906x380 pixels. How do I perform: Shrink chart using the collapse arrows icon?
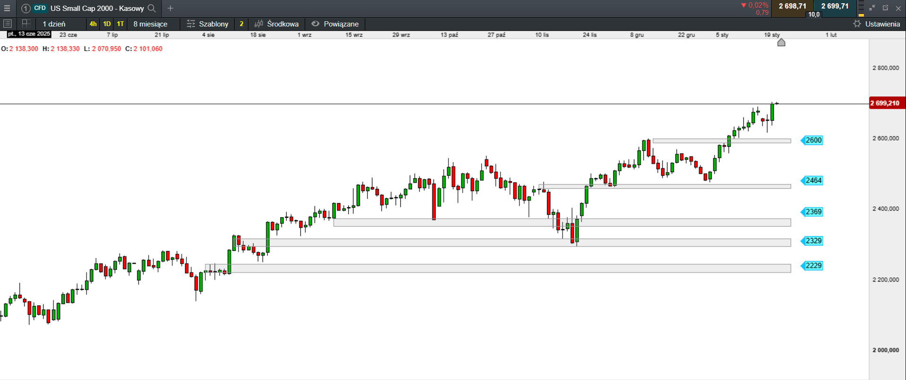(x=872, y=8)
